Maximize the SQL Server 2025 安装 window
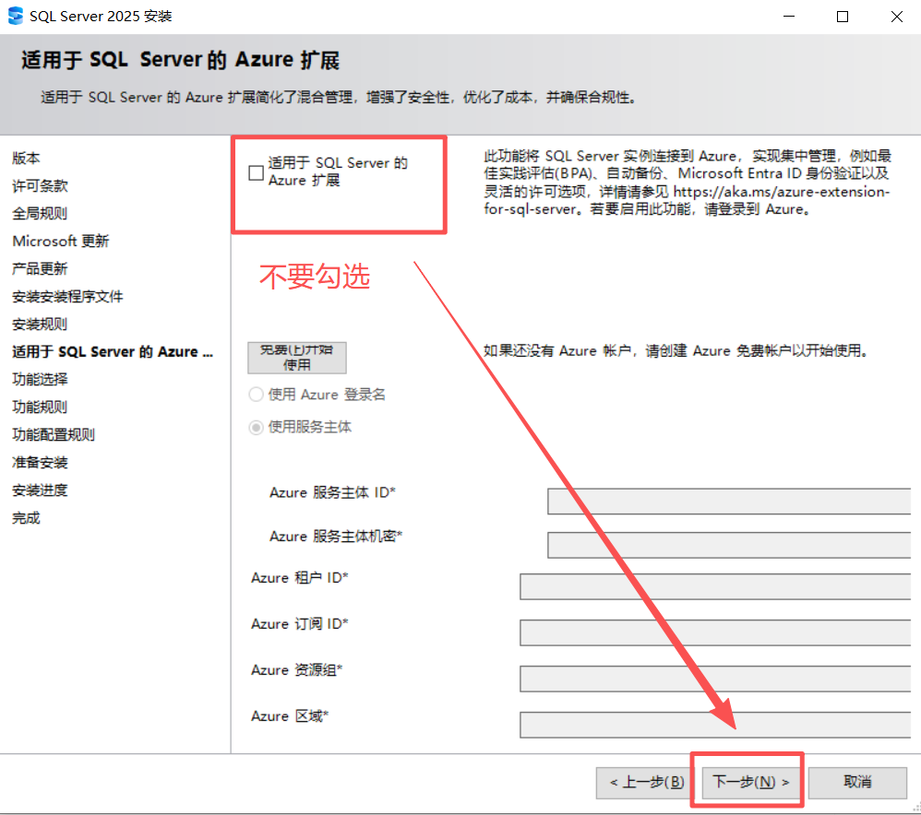The image size is (921, 815). coord(843,17)
